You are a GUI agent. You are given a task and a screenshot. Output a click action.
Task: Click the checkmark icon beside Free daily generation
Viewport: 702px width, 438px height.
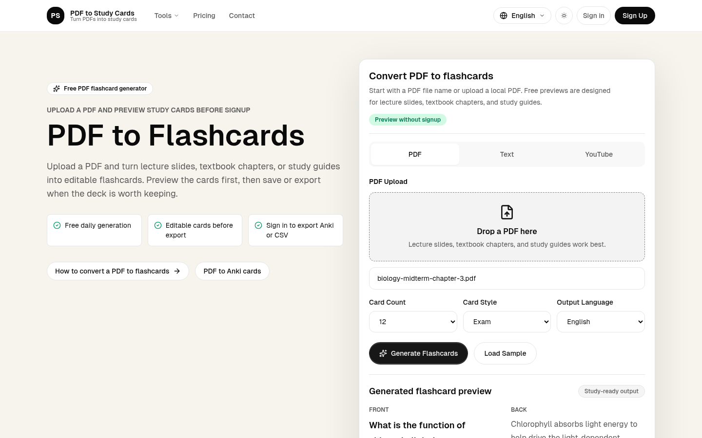tap(57, 225)
